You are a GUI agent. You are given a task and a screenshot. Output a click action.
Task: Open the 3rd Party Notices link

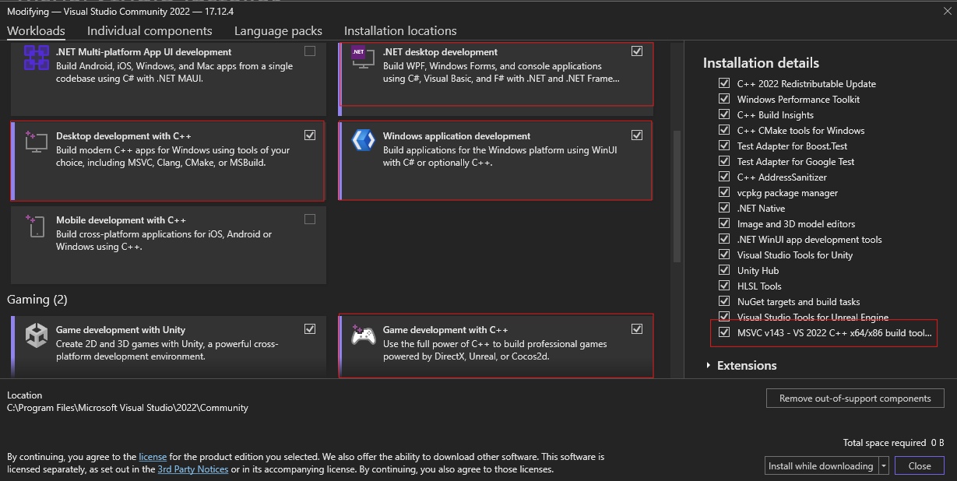193,469
